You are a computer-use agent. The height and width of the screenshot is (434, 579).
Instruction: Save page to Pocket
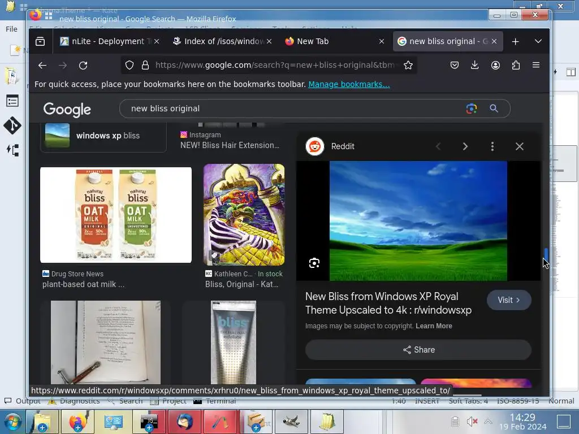tap(455, 66)
